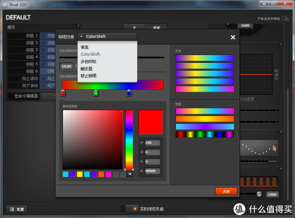Click the B value input field
Viewport: 295px width, 218px height.
tap(152, 162)
